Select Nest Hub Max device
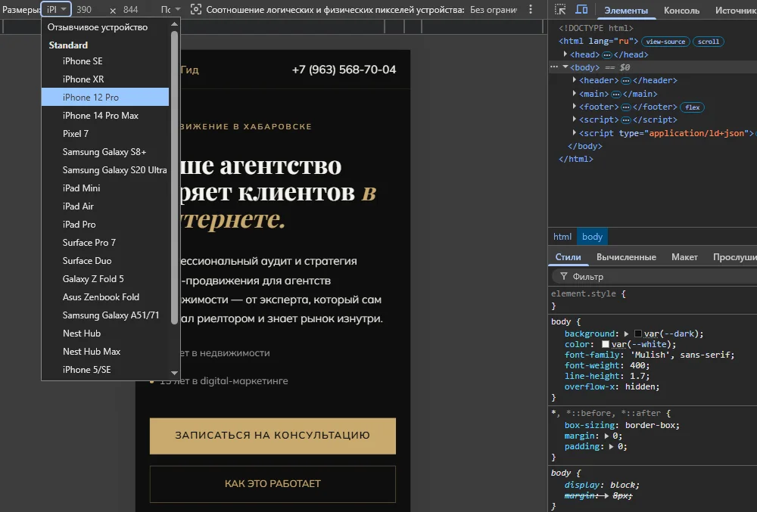Viewport: 757px width, 512px height. click(x=105, y=352)
